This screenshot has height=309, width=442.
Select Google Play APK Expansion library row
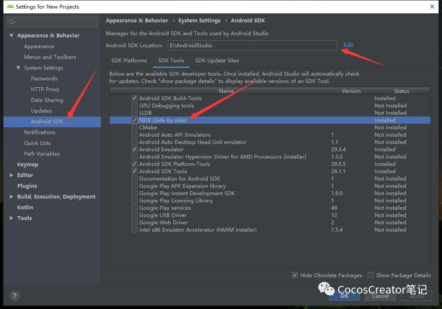tap(270, 186)
